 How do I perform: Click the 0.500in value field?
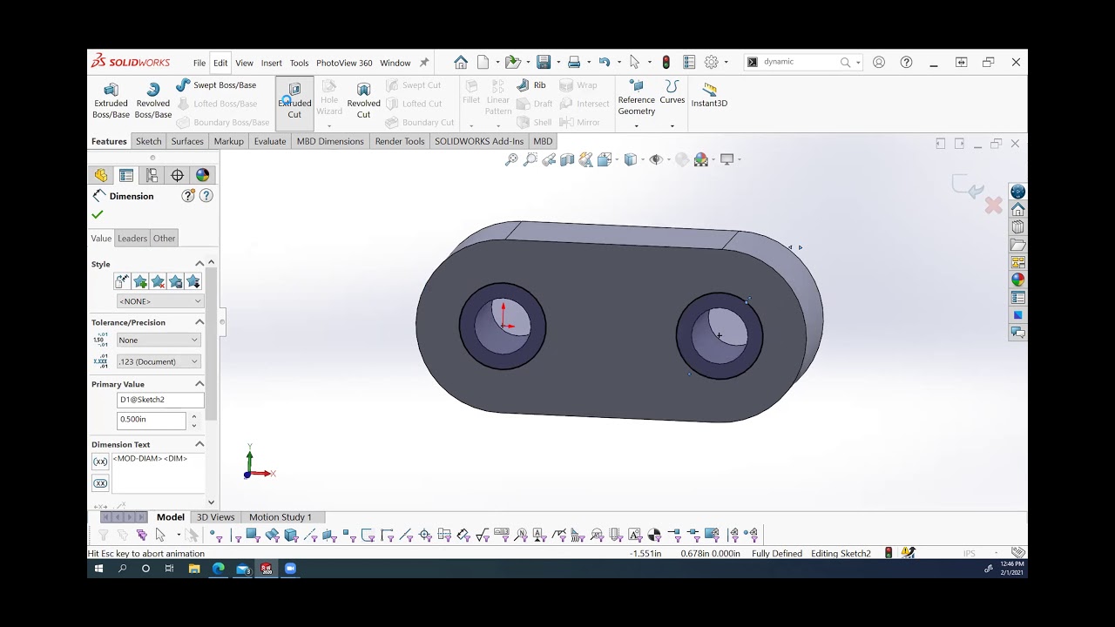click(152, 420)
